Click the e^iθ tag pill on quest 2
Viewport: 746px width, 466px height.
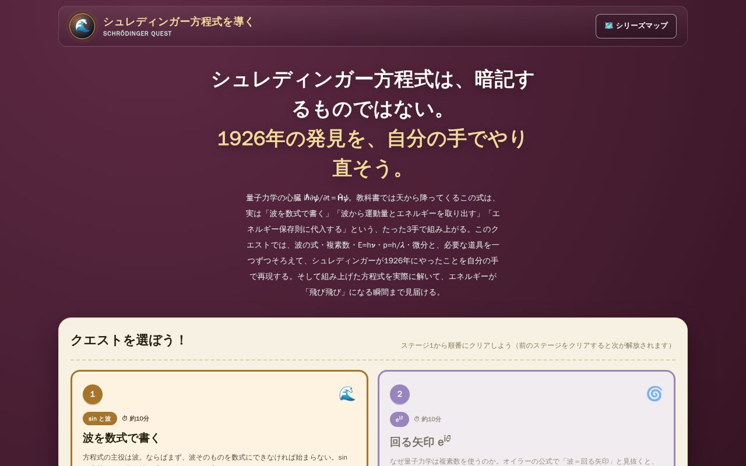click(400, 419)
